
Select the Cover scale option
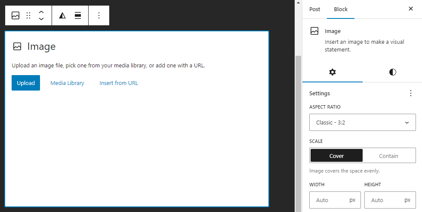336,156
